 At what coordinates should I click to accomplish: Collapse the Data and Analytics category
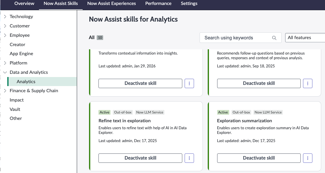(5, 72)
